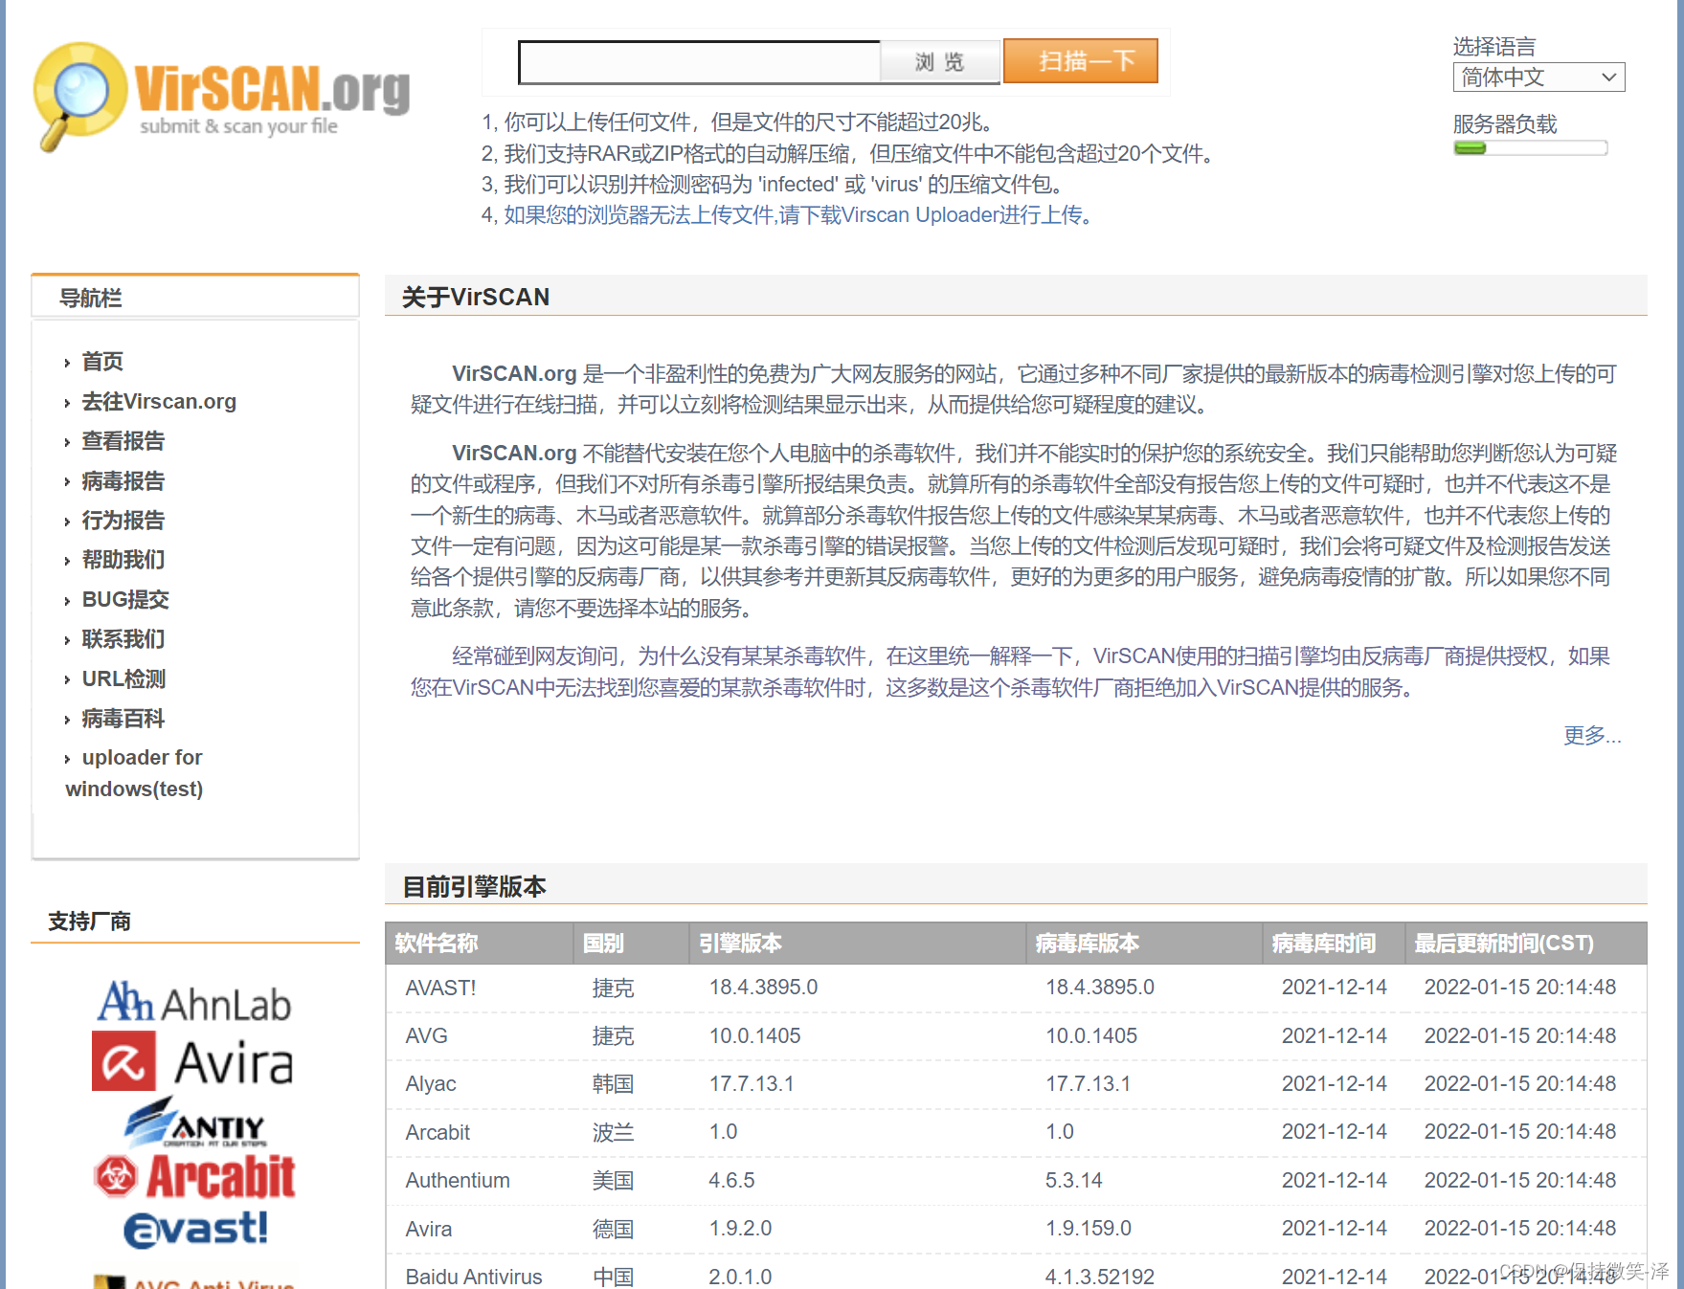This screenshot has height=1289, width=1684.
Task: Open 联系我们 navigation item
Action: pos(123,639)
